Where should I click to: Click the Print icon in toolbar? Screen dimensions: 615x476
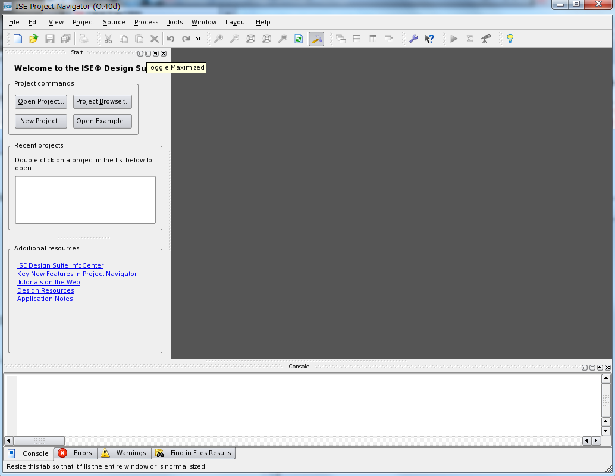click(x=84, y=39)
